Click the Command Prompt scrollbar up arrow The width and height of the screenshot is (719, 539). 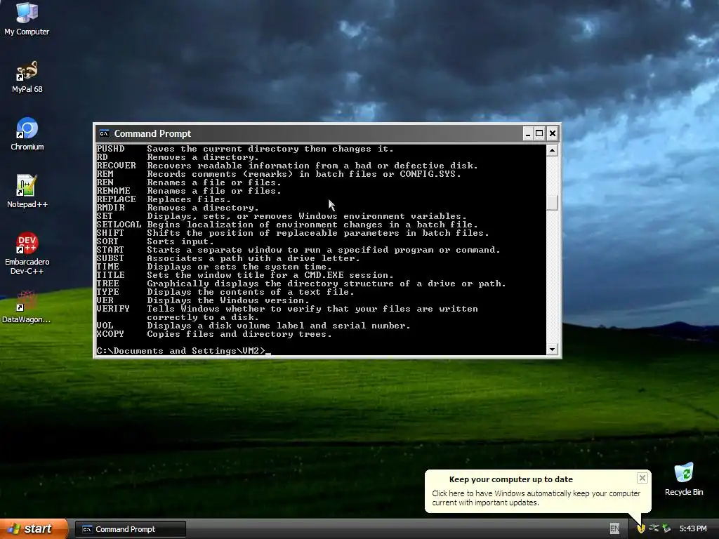[552, 150]
